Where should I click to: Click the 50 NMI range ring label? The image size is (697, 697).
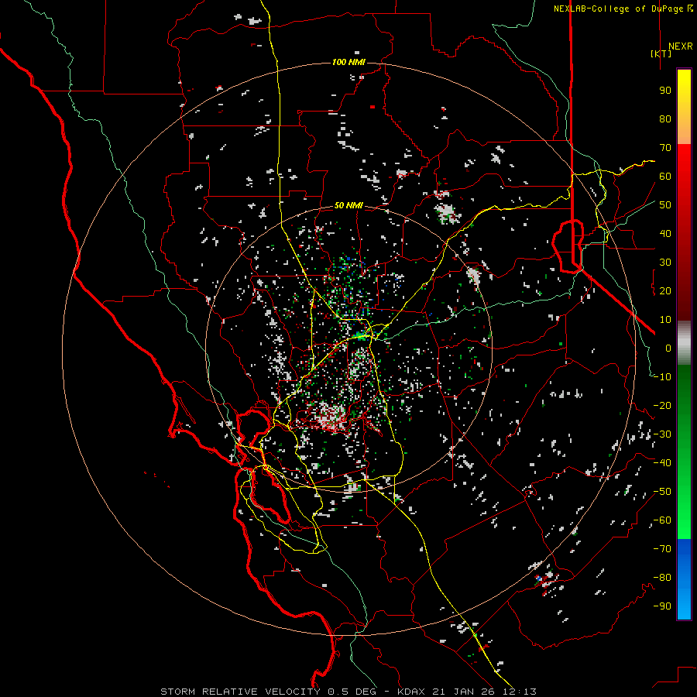click(x=348, y=205)
